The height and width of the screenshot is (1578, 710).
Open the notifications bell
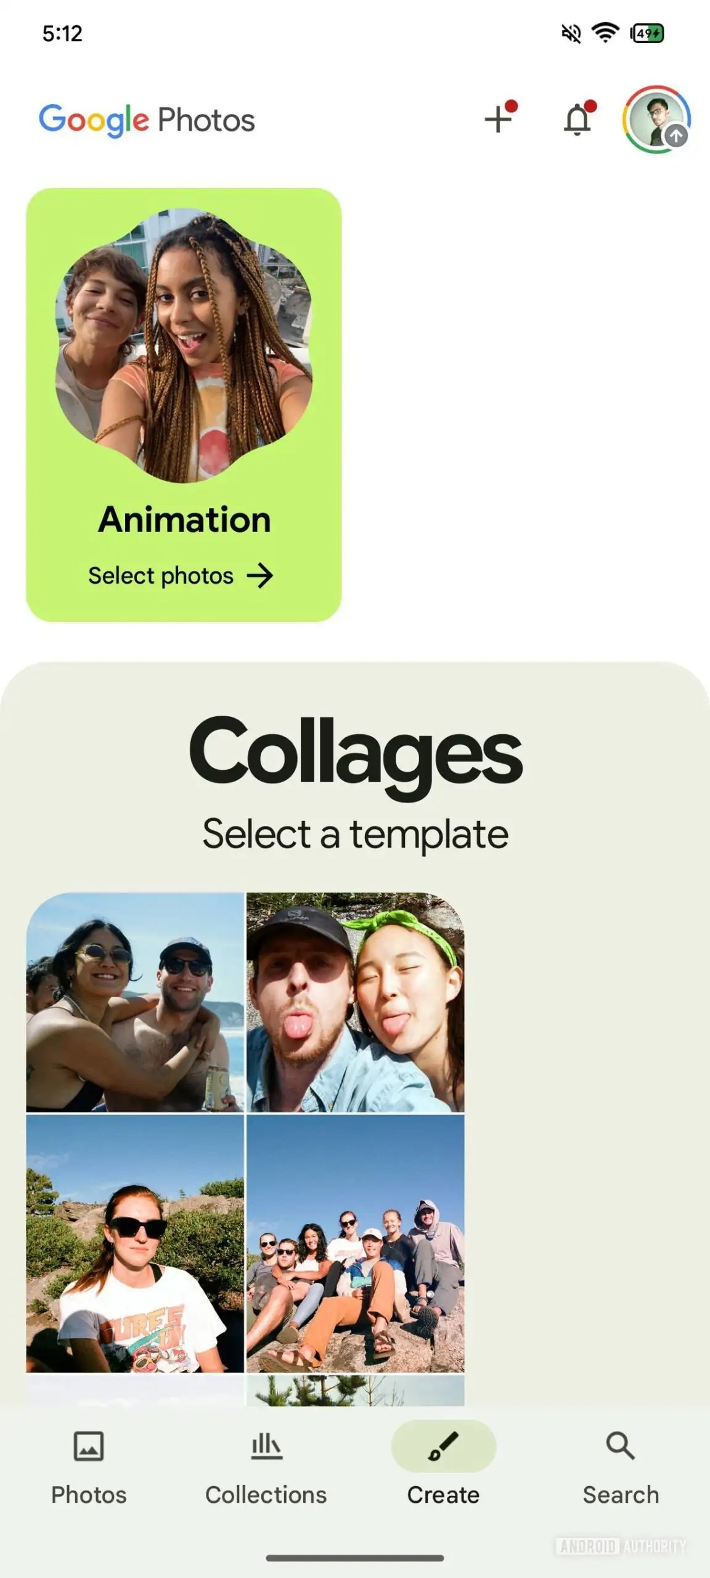(577, 118)
